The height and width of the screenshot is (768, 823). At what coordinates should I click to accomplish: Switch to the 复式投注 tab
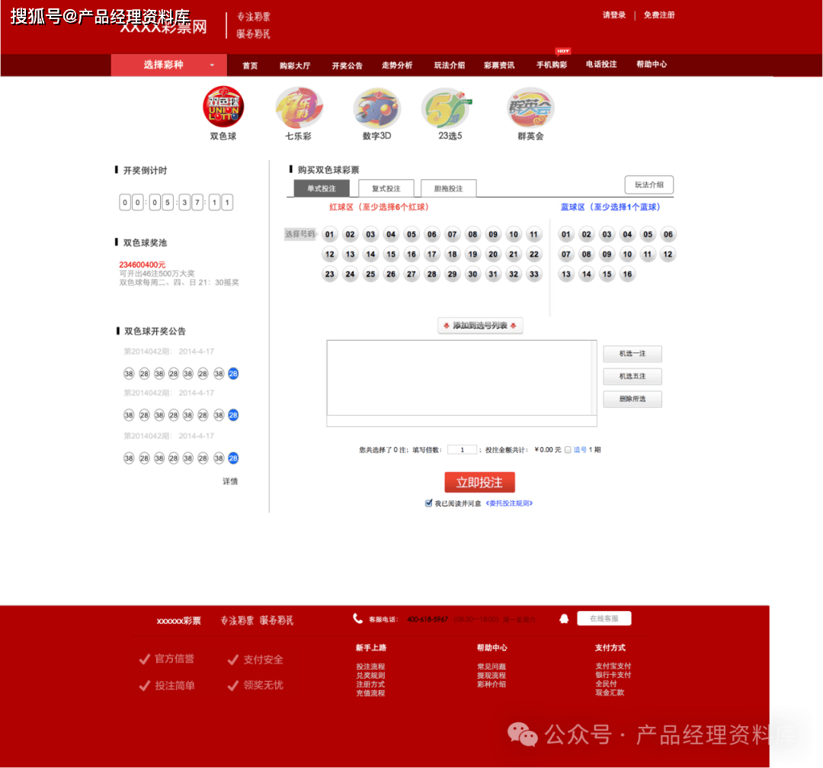386,188
